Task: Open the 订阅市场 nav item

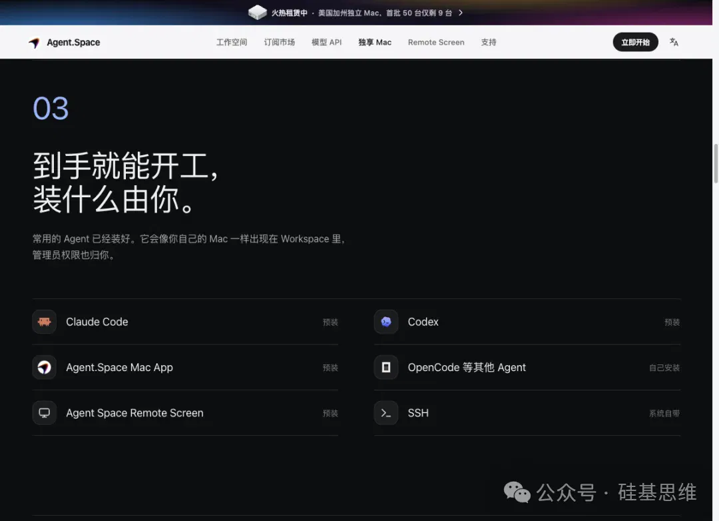Action: click(x=279, y=42)
